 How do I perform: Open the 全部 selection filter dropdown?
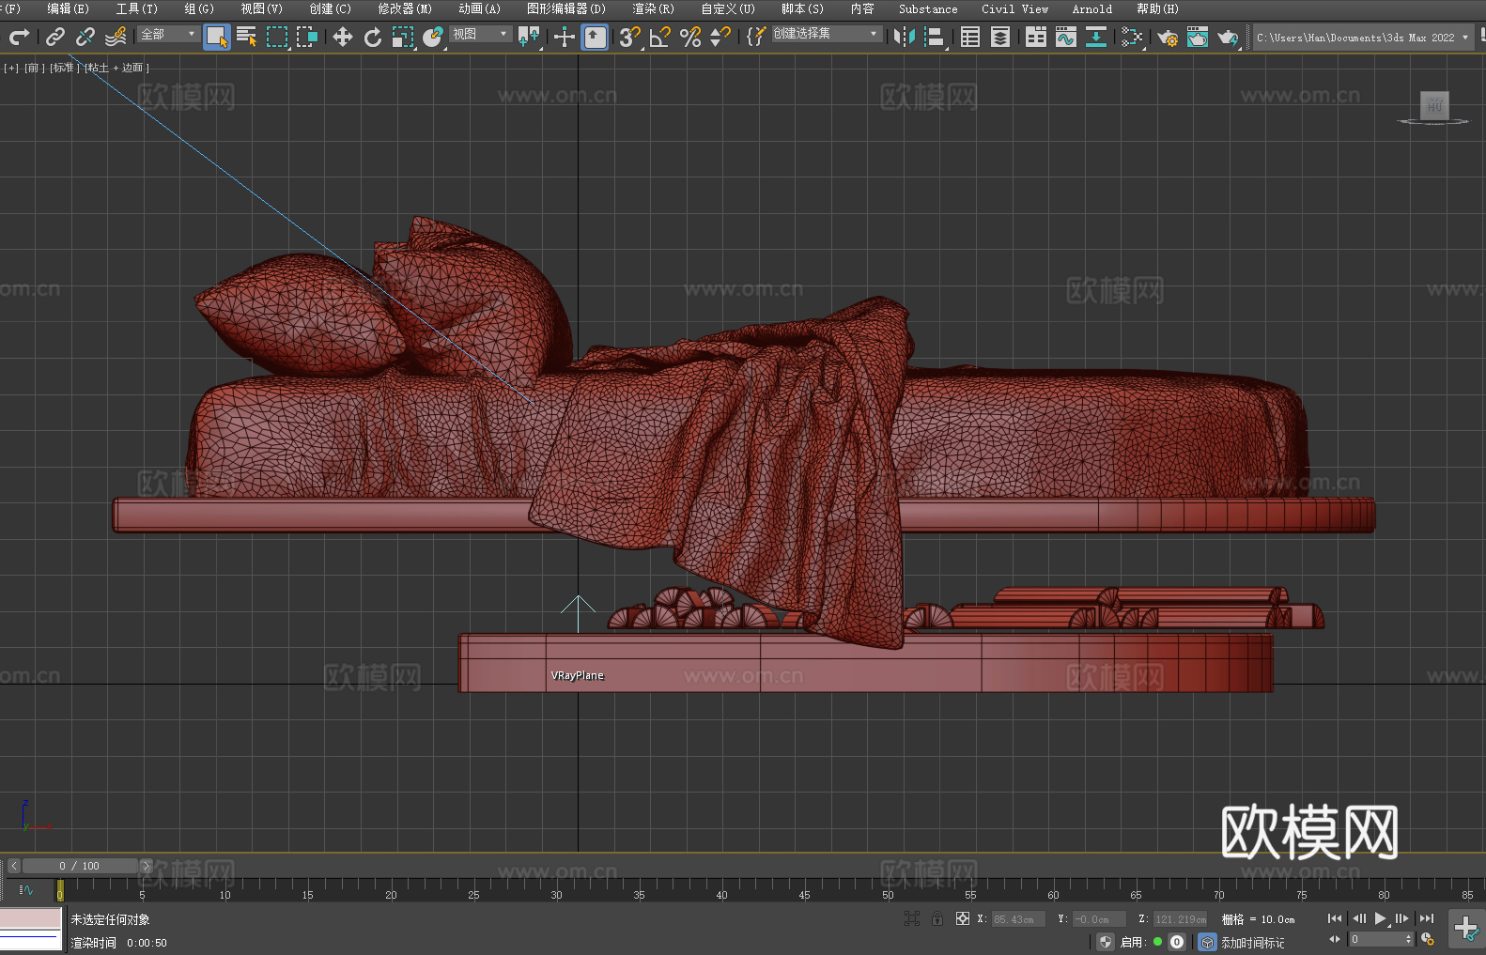(x=168, y=34)
